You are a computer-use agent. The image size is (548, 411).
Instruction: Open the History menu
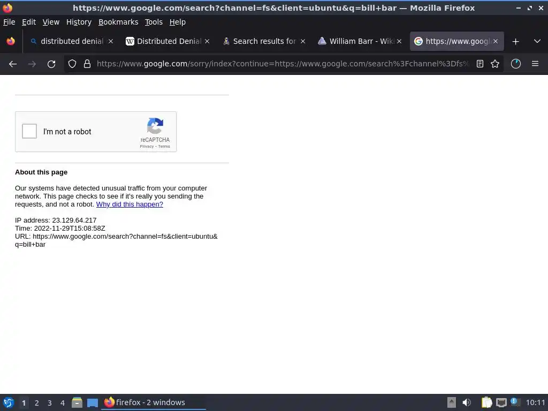(79, 22)
